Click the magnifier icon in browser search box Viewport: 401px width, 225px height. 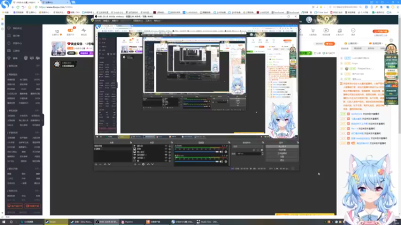(x=360, y=7)
